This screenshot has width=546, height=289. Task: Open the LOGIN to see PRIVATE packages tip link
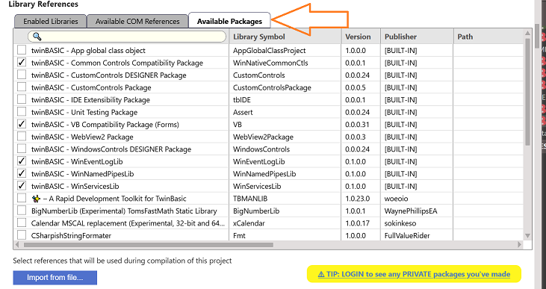[414, 274]
